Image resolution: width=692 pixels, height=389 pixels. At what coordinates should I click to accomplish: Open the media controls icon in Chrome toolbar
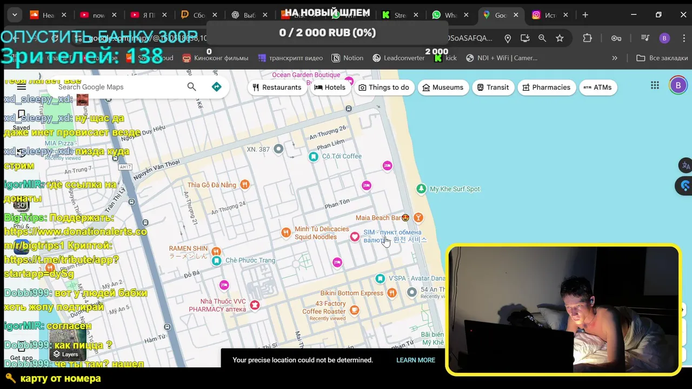coord(645,38)
